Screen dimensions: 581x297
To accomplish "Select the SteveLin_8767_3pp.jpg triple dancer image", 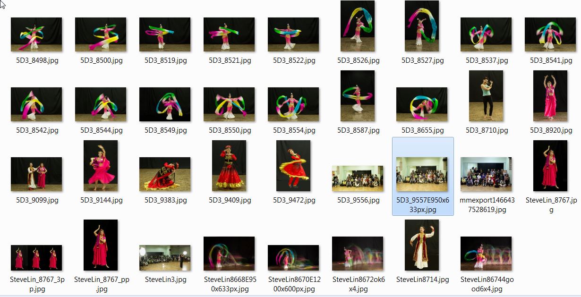I will pos(36,258).
